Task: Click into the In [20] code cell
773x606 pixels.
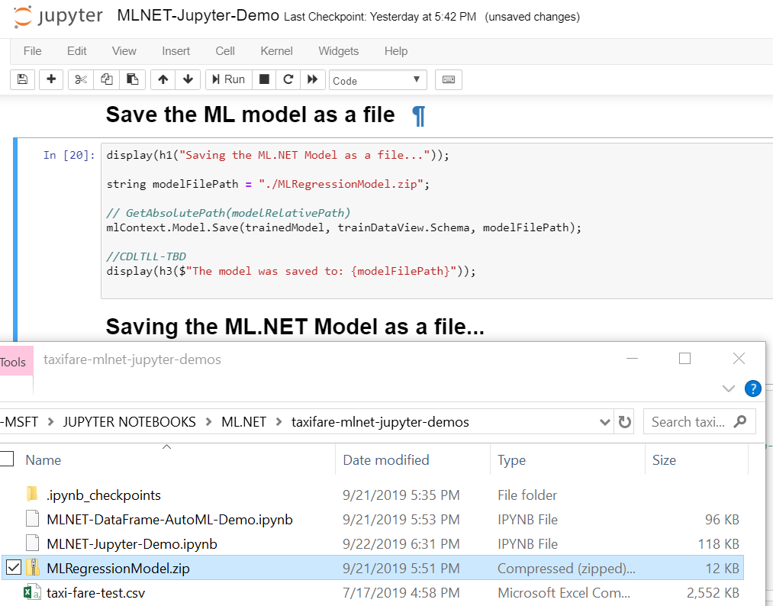Action: [x=436, y=221]
